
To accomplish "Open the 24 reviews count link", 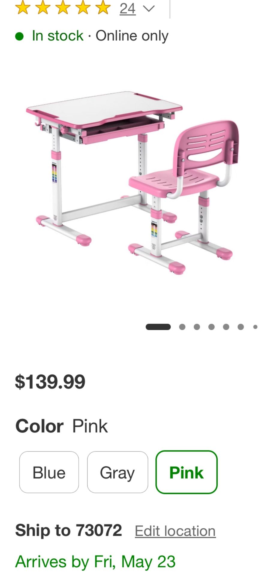I will click(128, 9).
